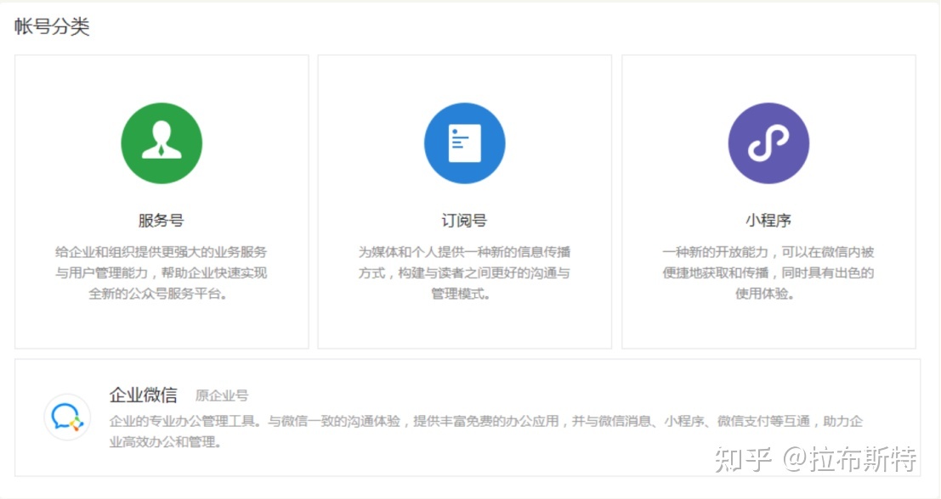
Task: Open the 企业微信 title link
Action: coord(144,395)
